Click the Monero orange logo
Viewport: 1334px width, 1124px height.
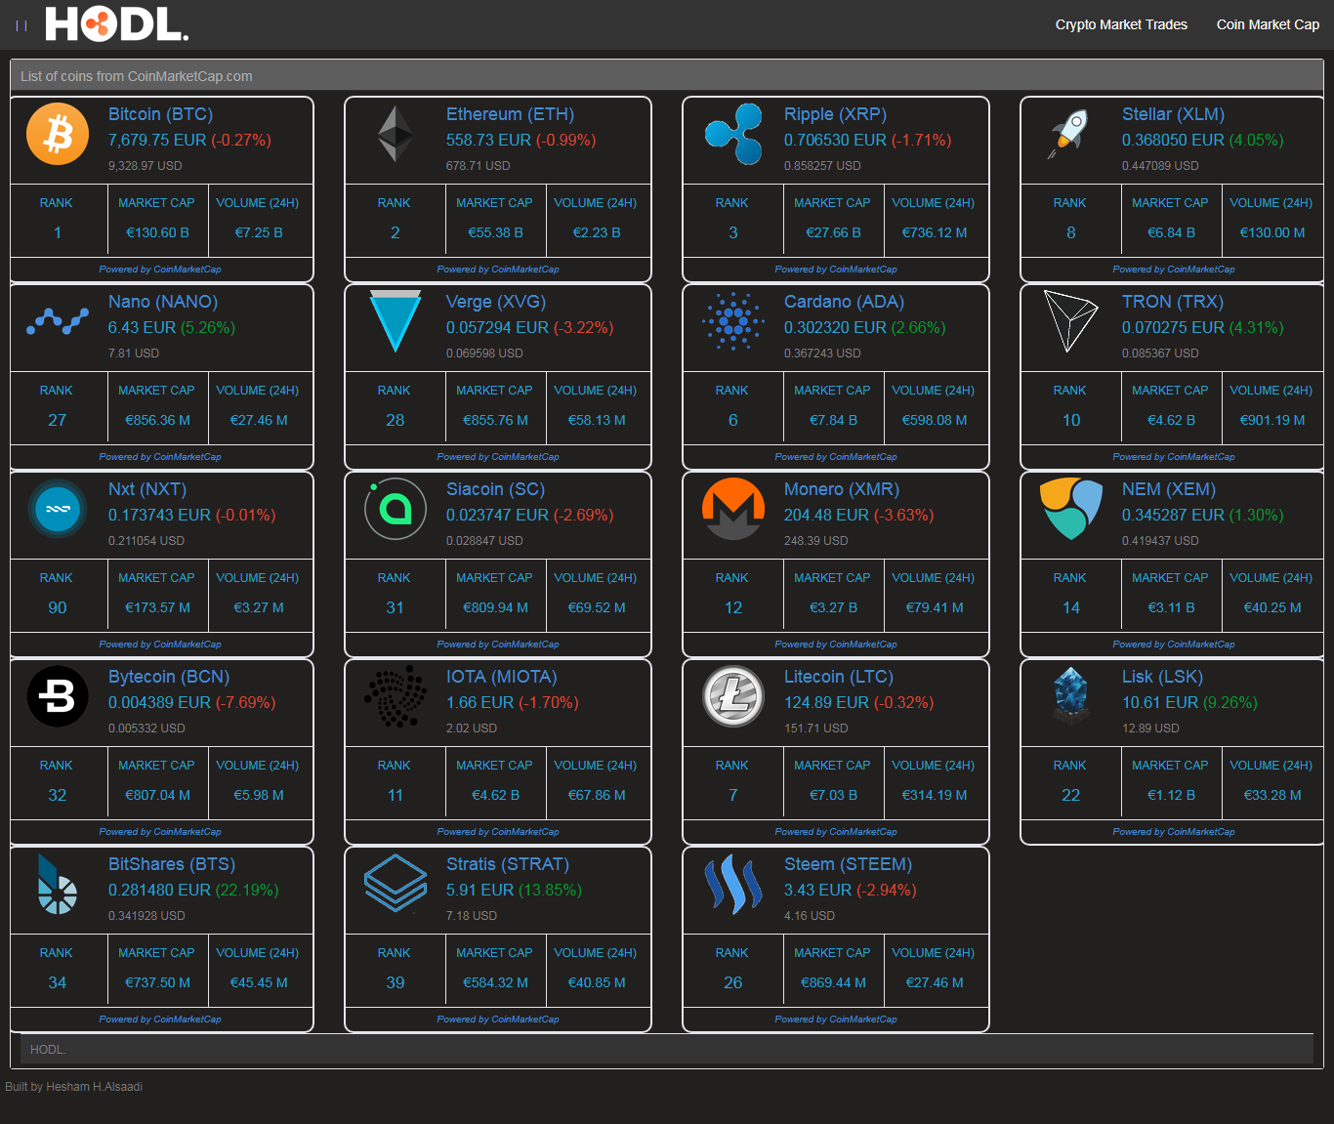pyautogui.click(x=733, y=509)
